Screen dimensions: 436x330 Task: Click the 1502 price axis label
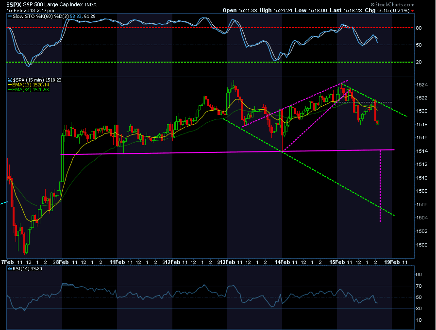point(422,231)
